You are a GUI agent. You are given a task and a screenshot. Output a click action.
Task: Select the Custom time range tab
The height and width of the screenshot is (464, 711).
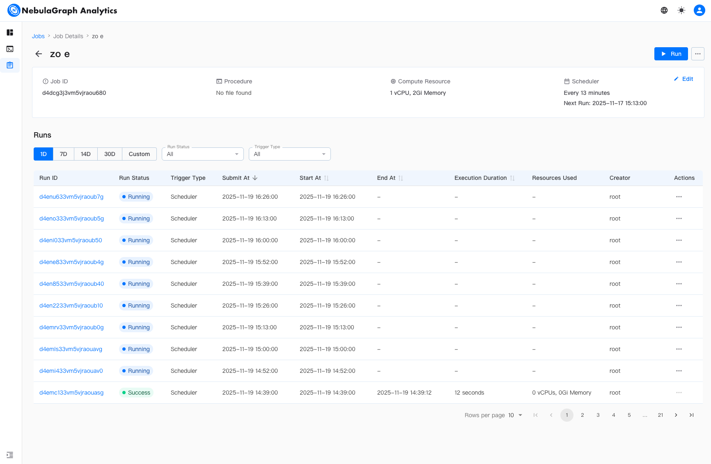139,154
